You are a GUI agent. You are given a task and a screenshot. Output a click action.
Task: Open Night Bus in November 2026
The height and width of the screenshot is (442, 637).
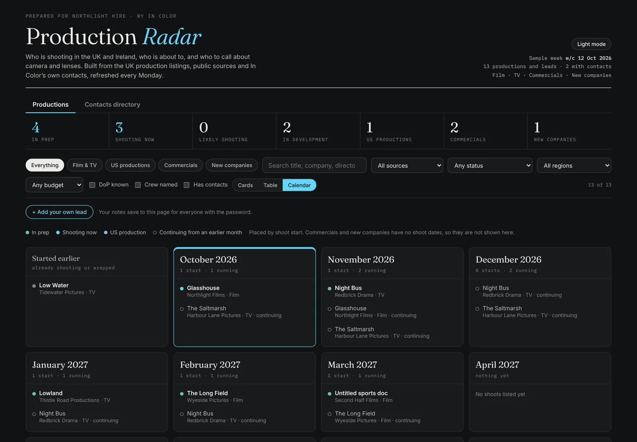click(x=392, y=291)
